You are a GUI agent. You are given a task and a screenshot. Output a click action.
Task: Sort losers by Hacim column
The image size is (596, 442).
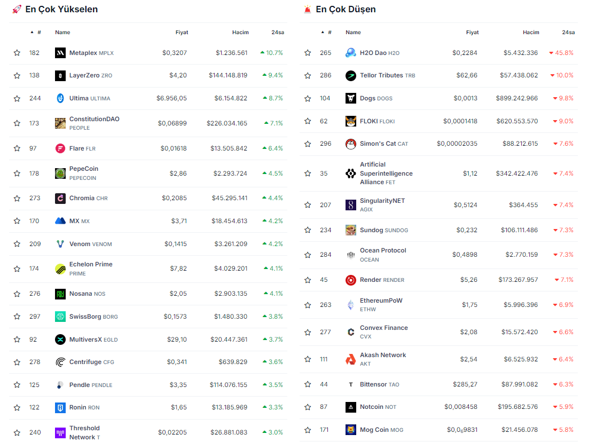click(x=531, y=33)
